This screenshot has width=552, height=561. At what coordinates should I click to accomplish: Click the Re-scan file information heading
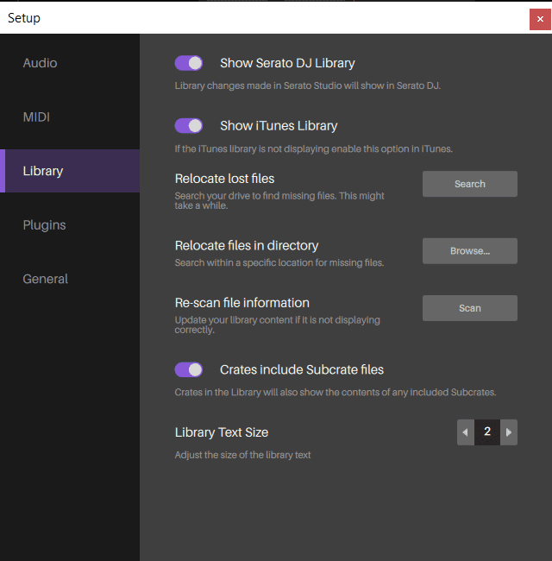[242, 303]
